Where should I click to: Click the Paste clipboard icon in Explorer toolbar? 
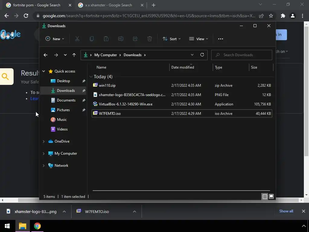tap(106, 39)
